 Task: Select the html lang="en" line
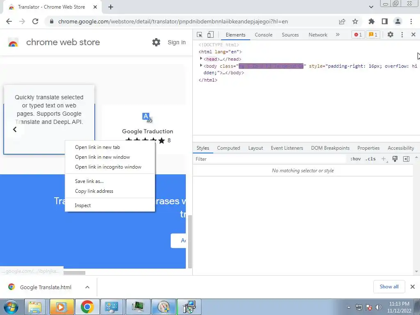click(220, 52)
